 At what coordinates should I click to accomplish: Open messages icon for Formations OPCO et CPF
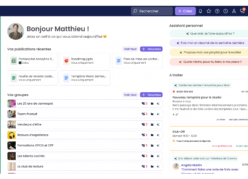(x=144, y=146)
